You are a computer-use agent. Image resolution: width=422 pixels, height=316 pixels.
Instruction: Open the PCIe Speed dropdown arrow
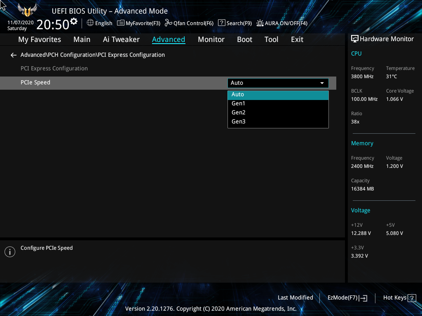[322, 83]
